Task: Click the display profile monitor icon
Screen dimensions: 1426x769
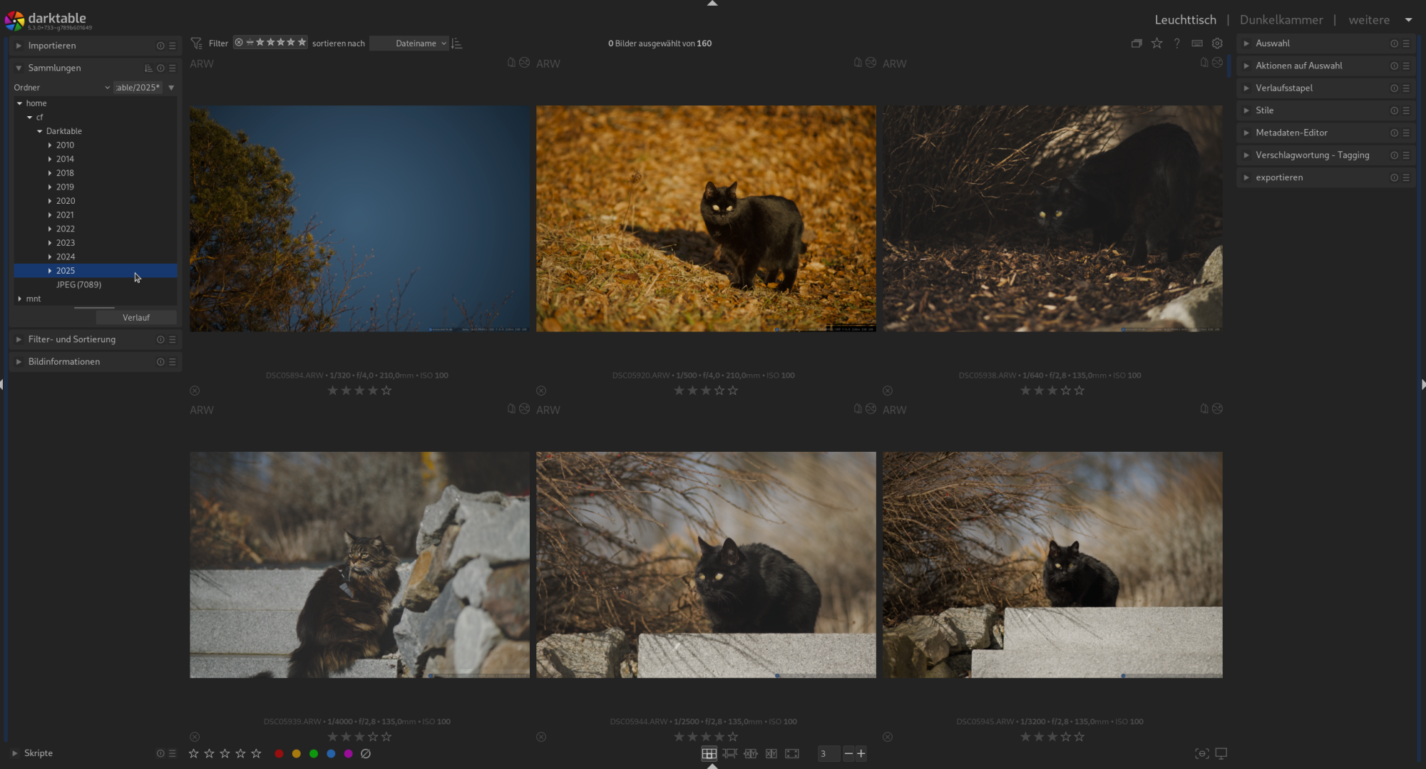Action: coord(1221,753)
